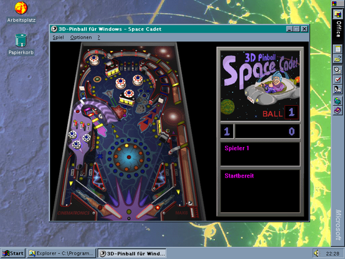
Task: Click the right flipper on the table
Action: point(144,211)
